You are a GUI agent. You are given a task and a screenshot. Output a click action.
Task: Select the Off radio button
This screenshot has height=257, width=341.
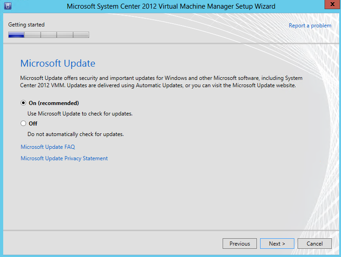click(x=23, y=123)
